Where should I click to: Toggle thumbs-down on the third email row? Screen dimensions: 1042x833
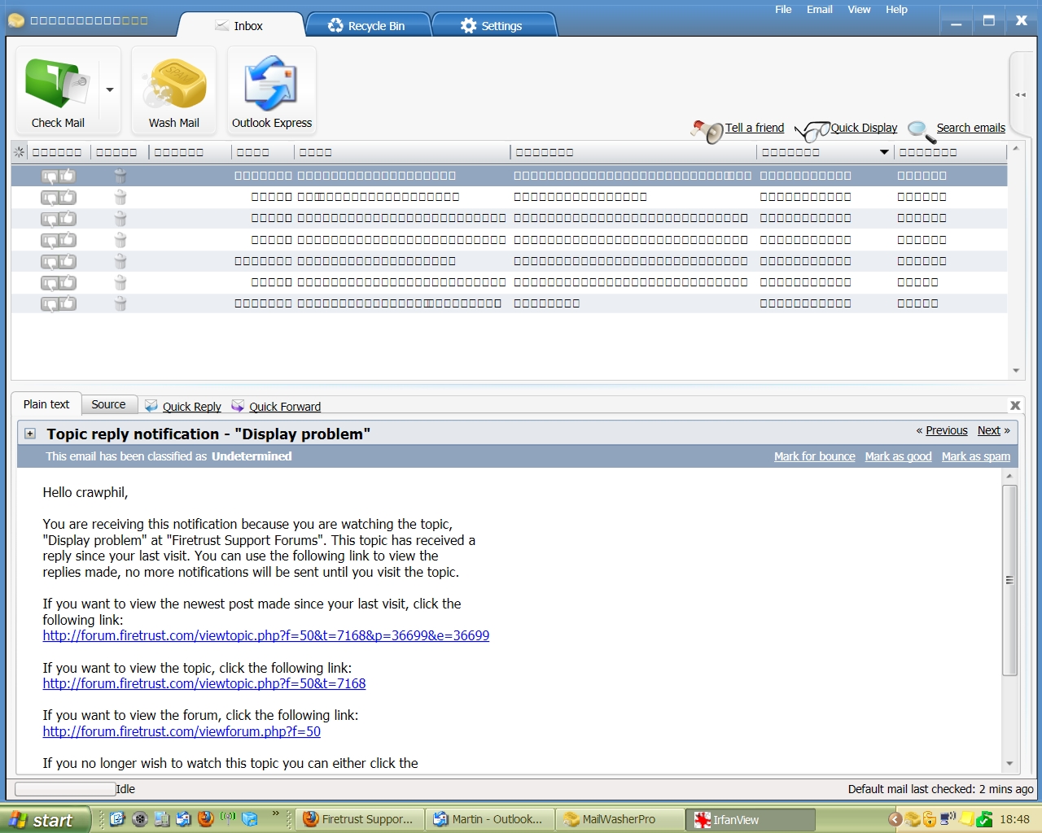50,219
